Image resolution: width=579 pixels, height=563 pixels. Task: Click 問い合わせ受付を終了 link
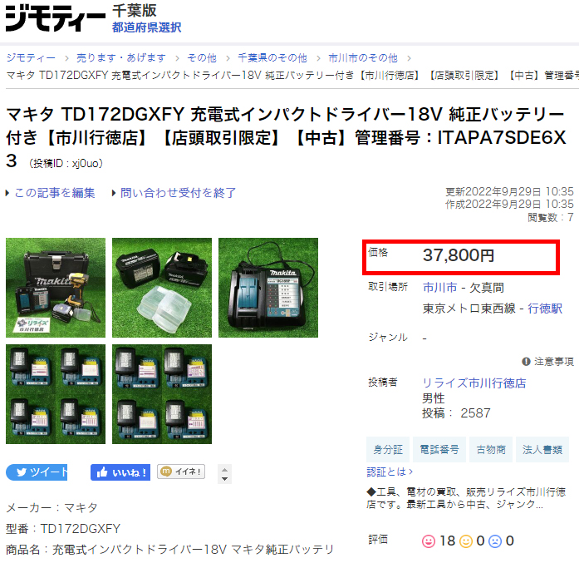[178, 193]
